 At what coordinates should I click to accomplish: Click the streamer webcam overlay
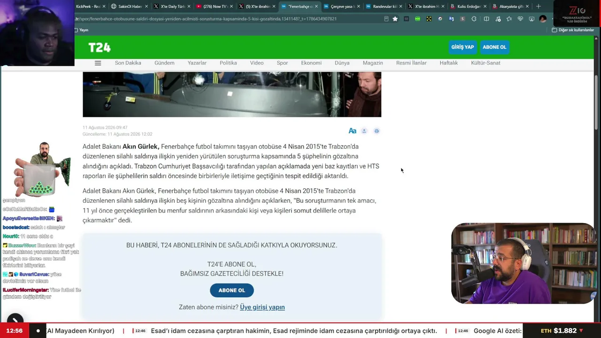(523, 263)
